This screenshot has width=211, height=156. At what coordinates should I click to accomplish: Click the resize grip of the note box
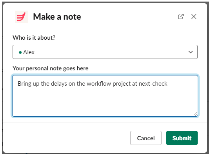pos(195,114)
